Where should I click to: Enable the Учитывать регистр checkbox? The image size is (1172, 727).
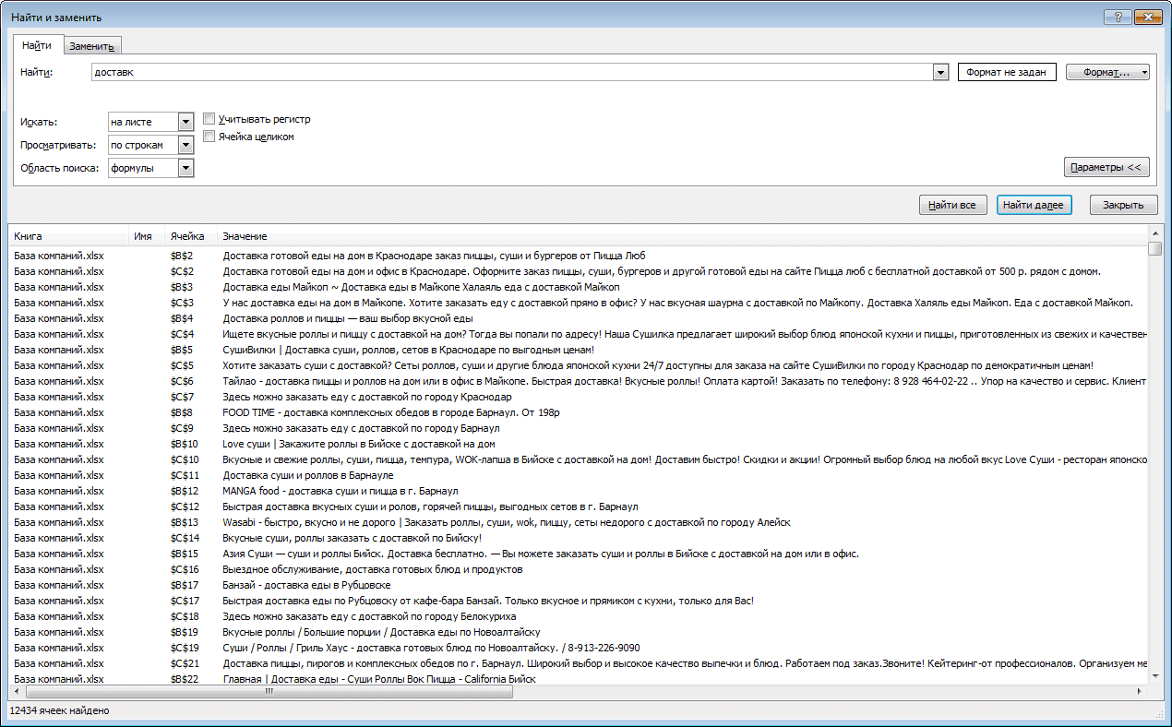[209, 119]
